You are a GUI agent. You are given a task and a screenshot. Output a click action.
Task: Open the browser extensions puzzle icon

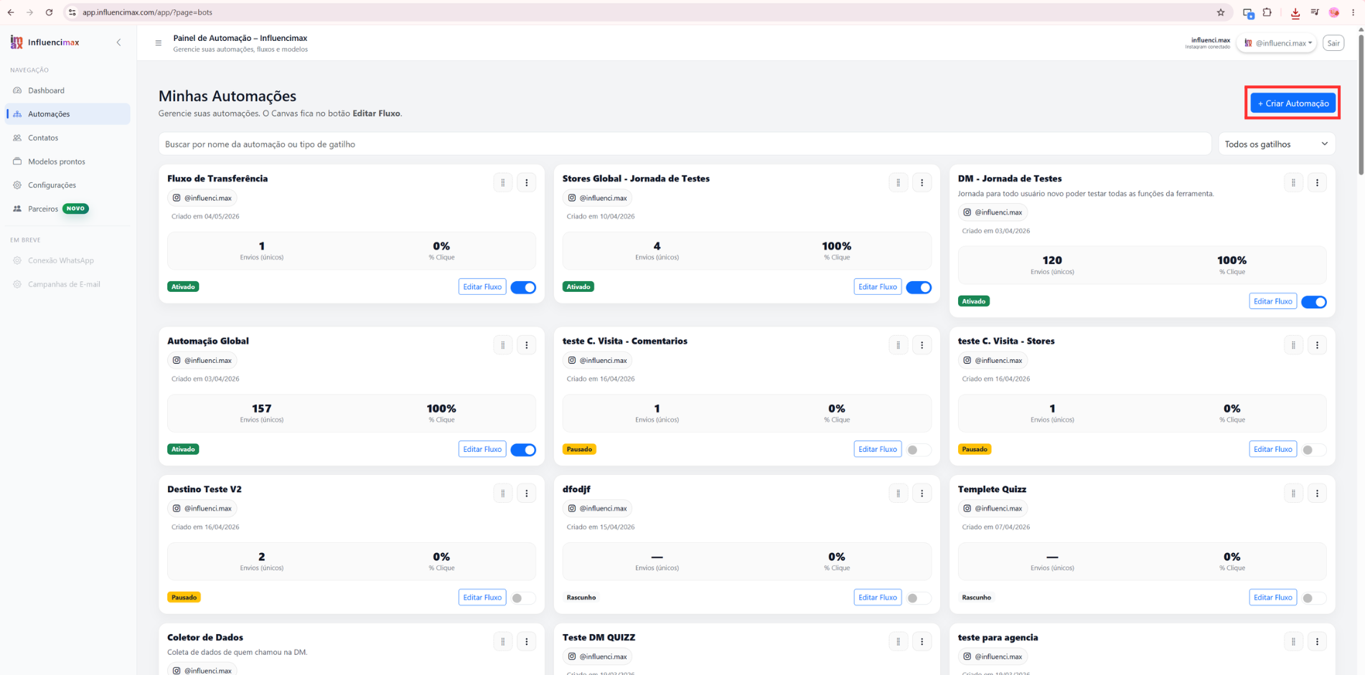1267,12
